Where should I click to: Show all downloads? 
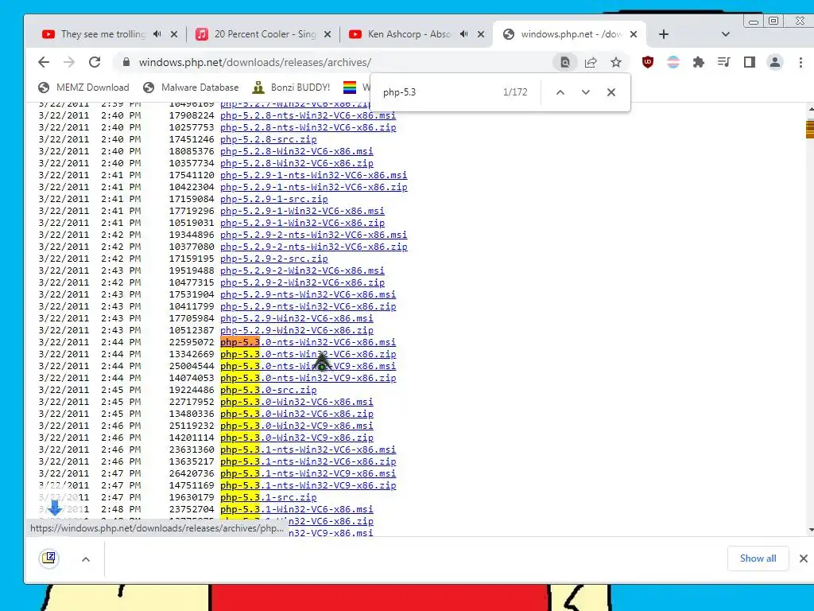click(758, 558)
